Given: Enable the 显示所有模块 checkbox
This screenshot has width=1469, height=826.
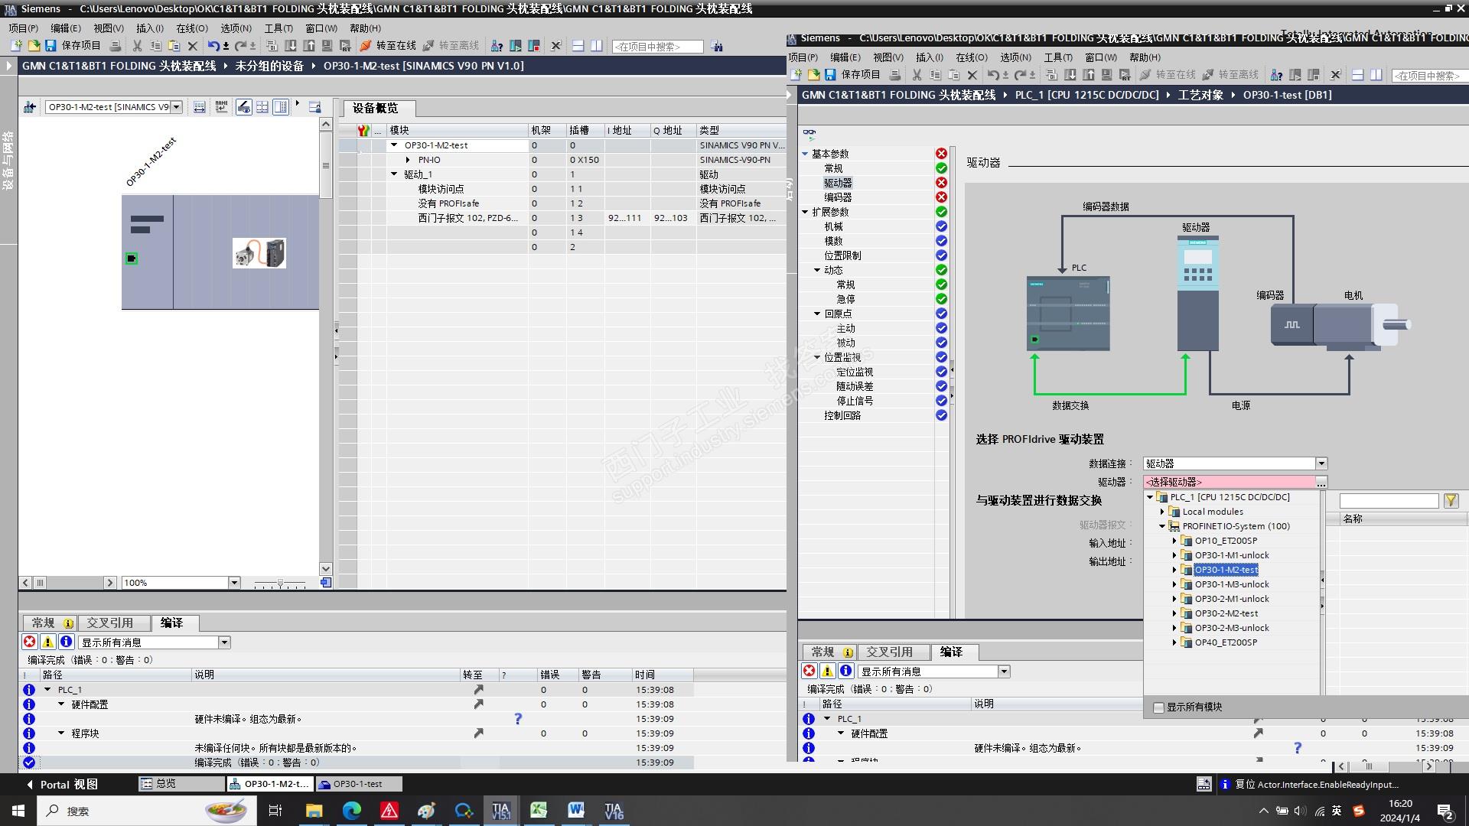Looking at the screenshot, I should [1158, 707].
